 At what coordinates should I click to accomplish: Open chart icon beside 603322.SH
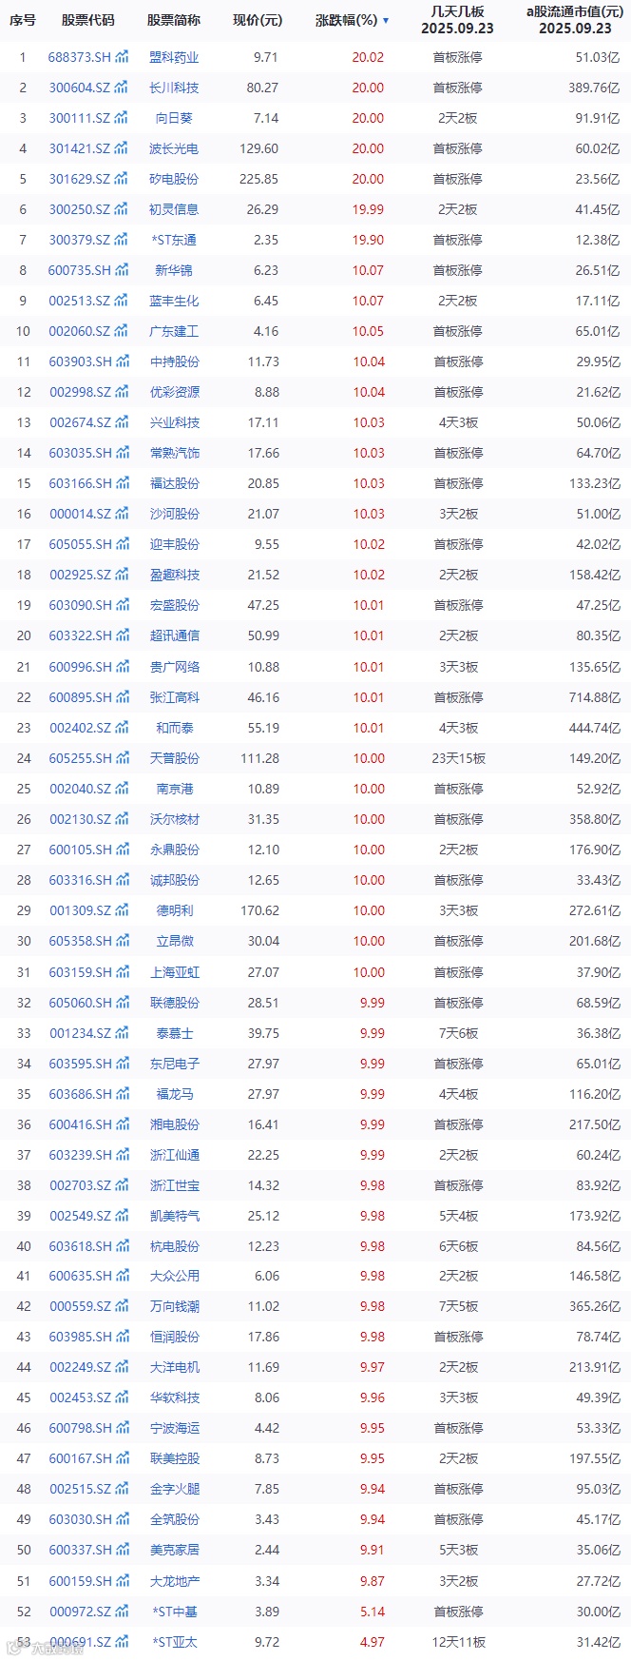pos(121,635)
